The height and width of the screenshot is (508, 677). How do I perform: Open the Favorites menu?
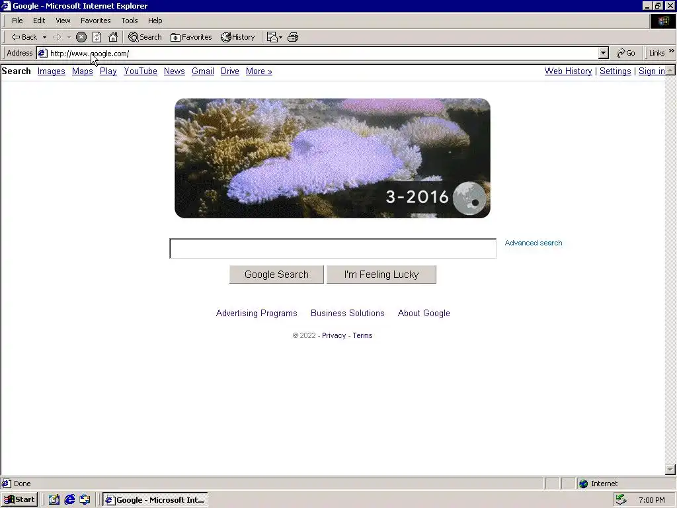tap(95, 21)
